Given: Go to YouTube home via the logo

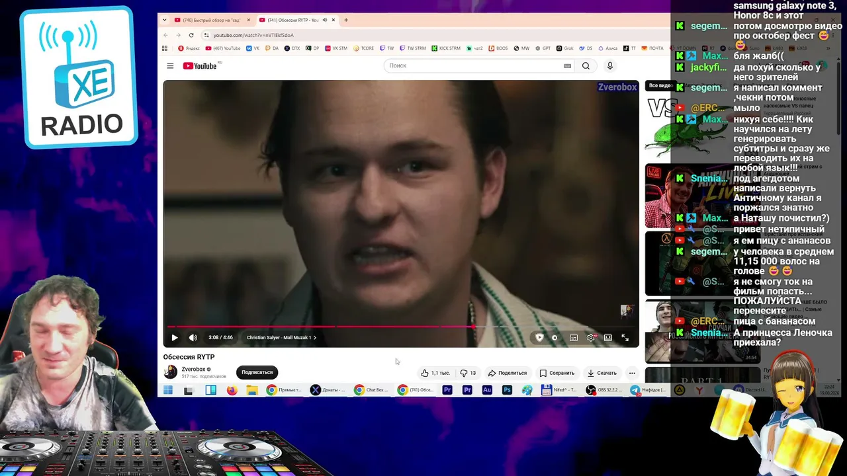Looking at the screenshot, I should click(x=199, y=65).
